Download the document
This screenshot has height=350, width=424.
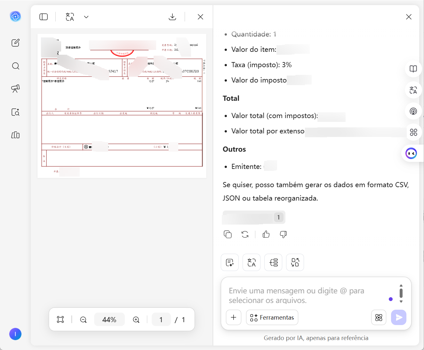(x=172, y=17)
